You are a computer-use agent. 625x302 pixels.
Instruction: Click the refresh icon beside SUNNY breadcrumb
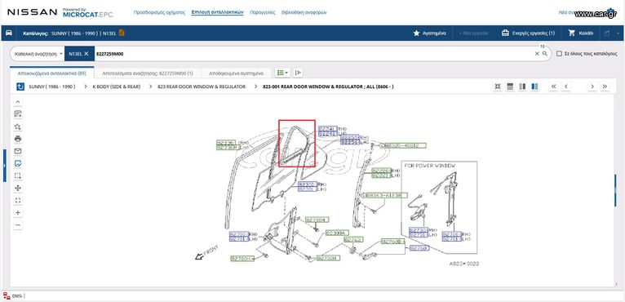[x=20, y=87]
